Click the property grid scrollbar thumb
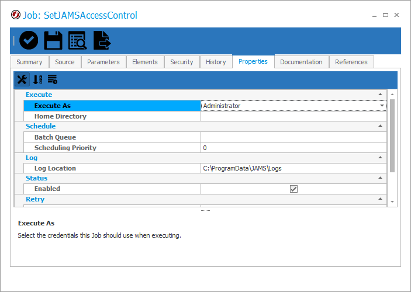The height and width of the screenshot is (292, 411). (x=392, y=135)
